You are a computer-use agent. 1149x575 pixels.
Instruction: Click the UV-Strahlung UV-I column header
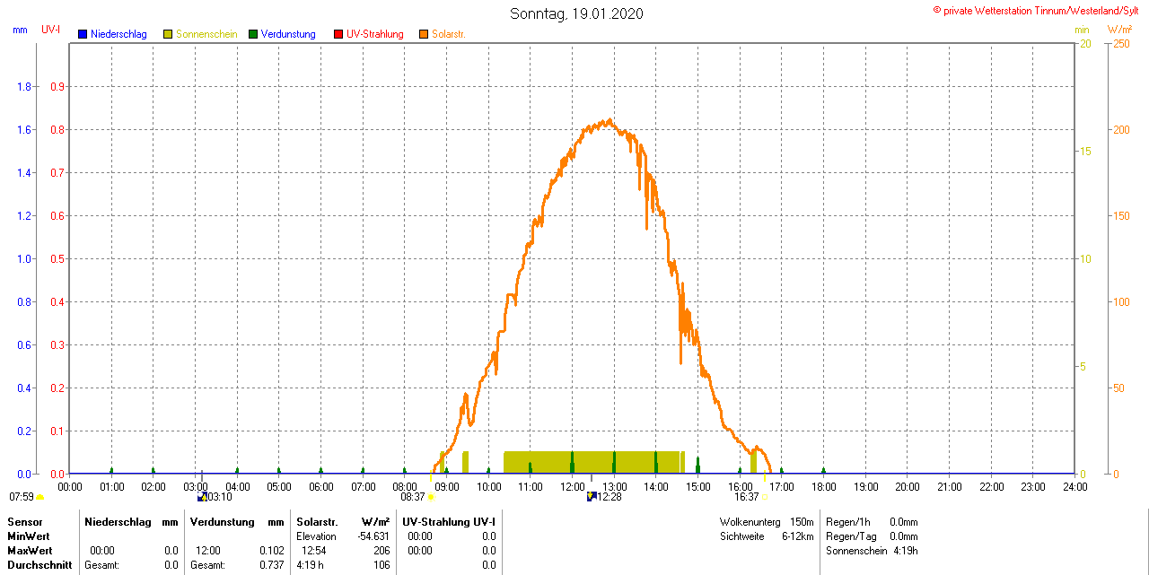pos(449,522)
